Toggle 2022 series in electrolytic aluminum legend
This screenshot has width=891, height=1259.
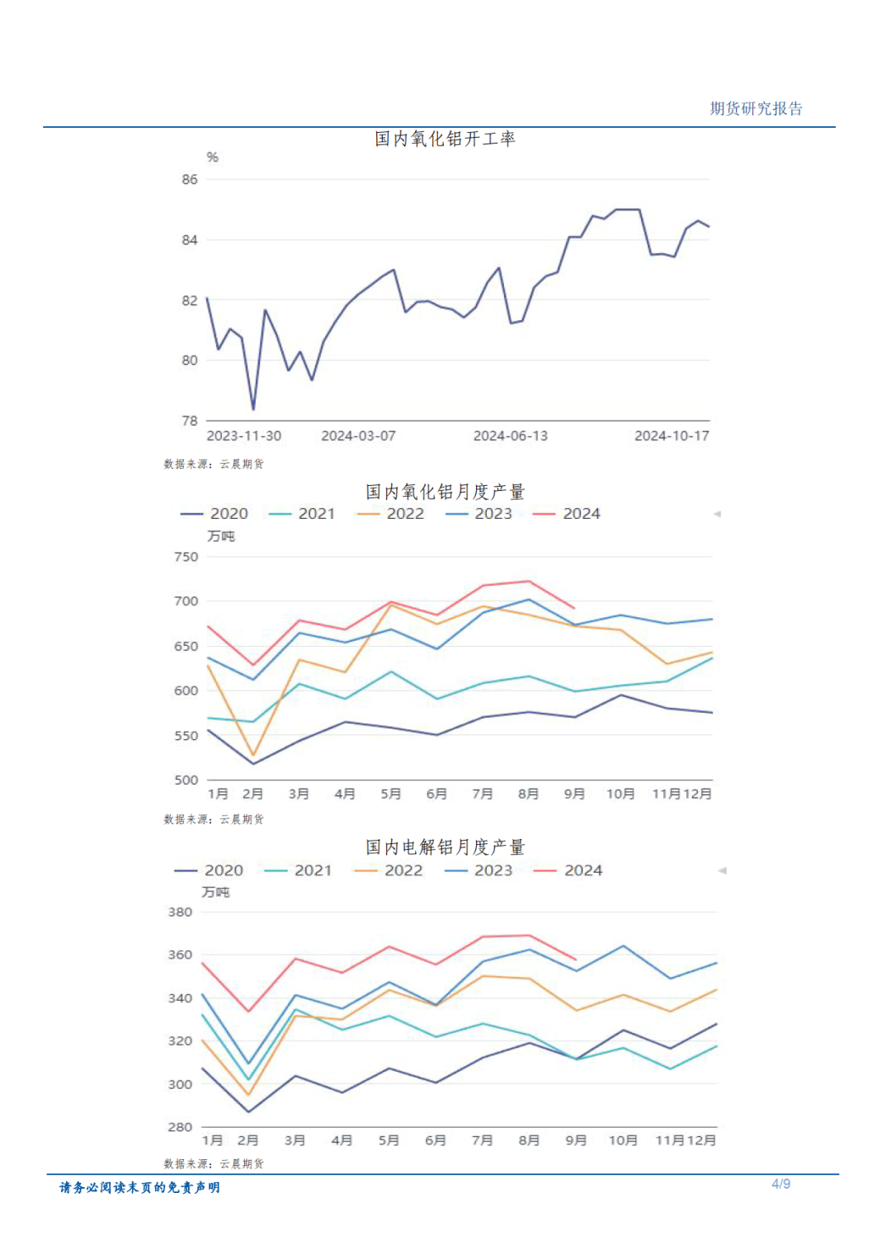(388, 870)
